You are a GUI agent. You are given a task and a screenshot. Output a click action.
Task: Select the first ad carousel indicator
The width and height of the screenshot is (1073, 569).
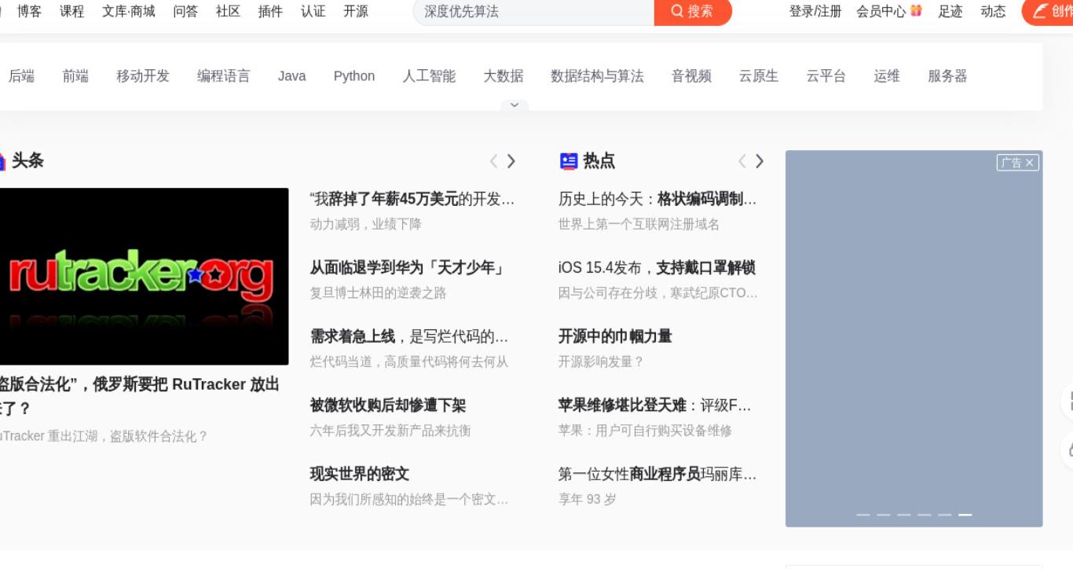point(863,515)
